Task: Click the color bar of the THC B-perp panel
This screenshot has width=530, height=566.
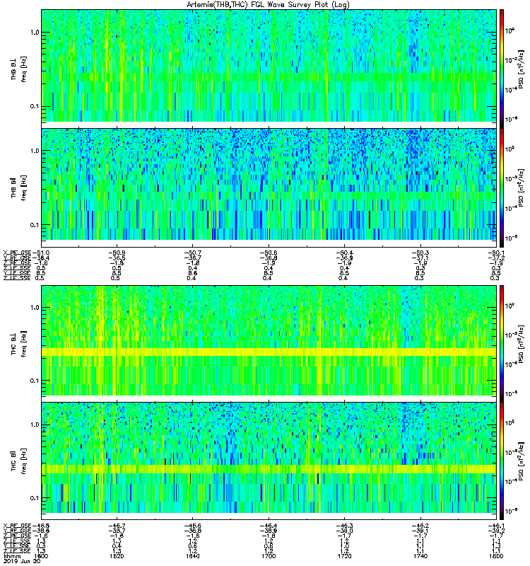Action: click(502, 344)
